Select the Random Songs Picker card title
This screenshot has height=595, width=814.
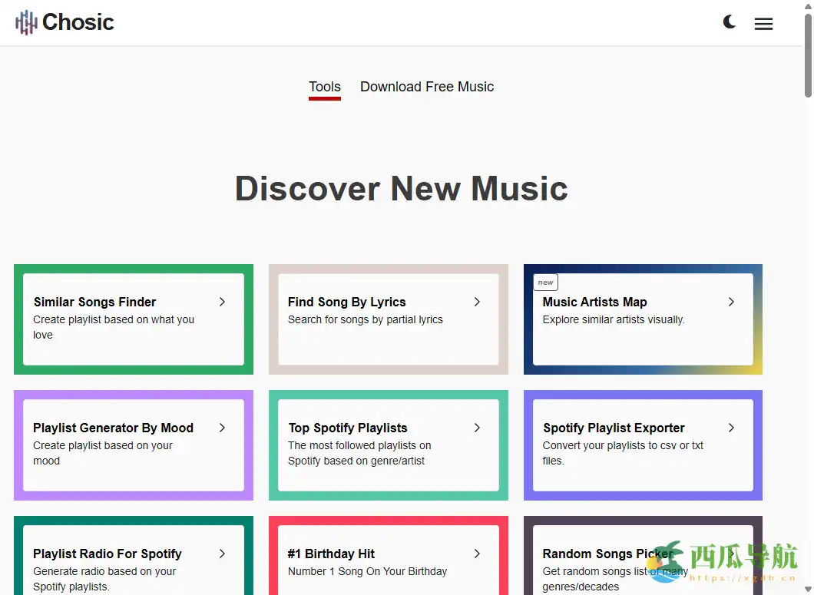pyautogui.click(x=607, y=554)
